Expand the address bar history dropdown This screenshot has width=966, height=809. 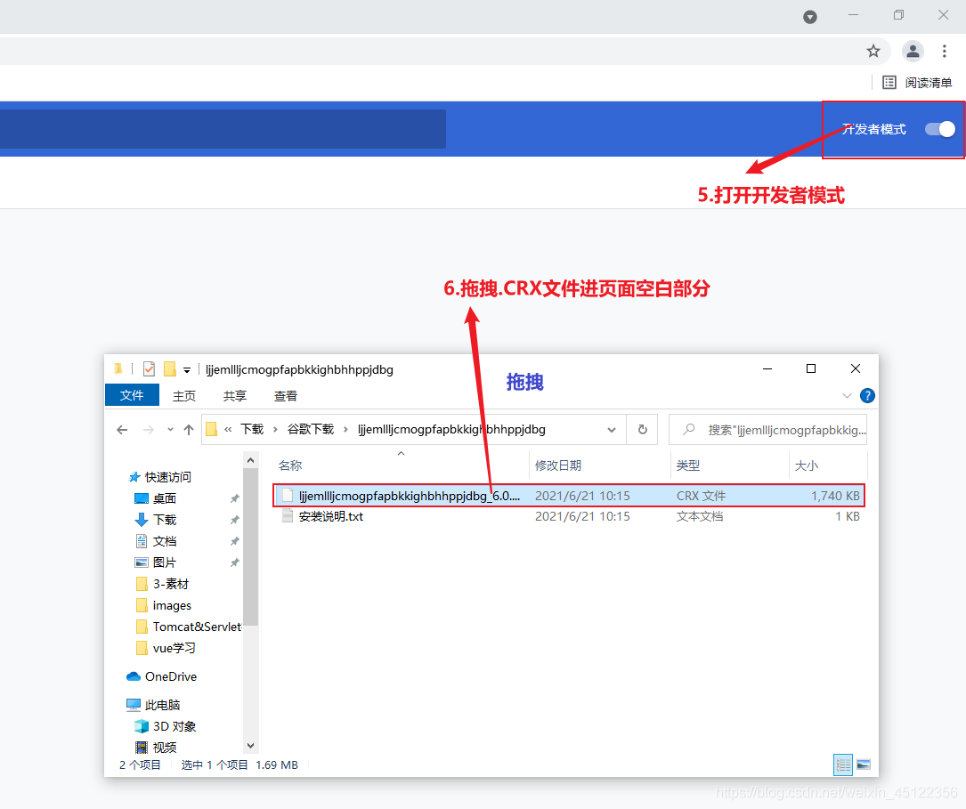tap(611, 430)
